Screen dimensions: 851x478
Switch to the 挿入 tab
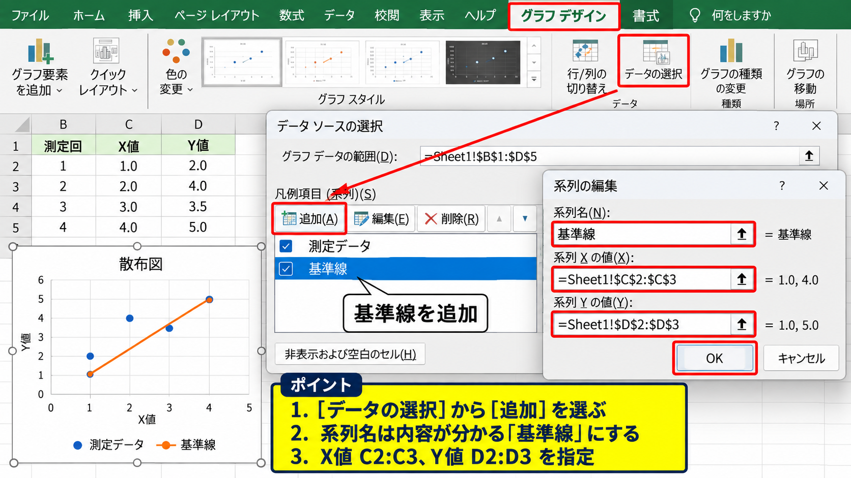[x=140, y=16]
